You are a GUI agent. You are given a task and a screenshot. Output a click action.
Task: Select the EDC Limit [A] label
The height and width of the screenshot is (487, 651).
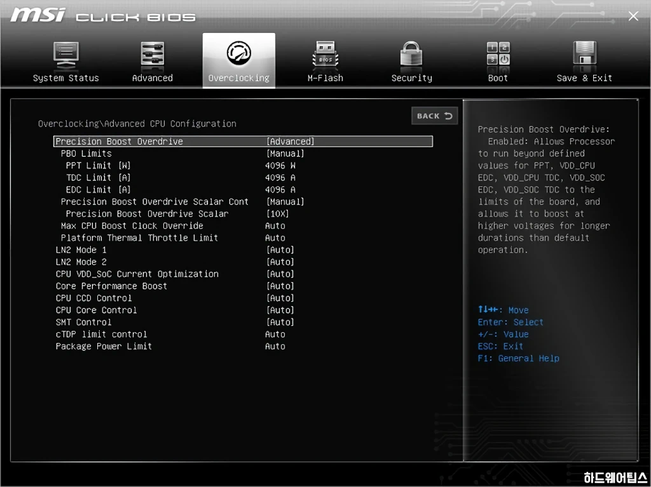[x=99, y=190]
